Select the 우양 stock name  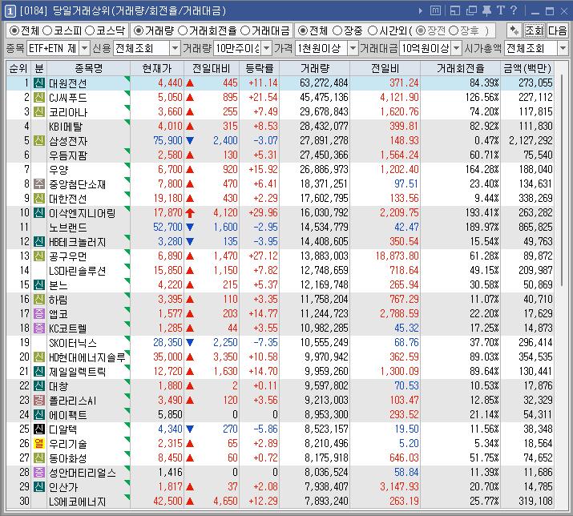pos(59,170)
